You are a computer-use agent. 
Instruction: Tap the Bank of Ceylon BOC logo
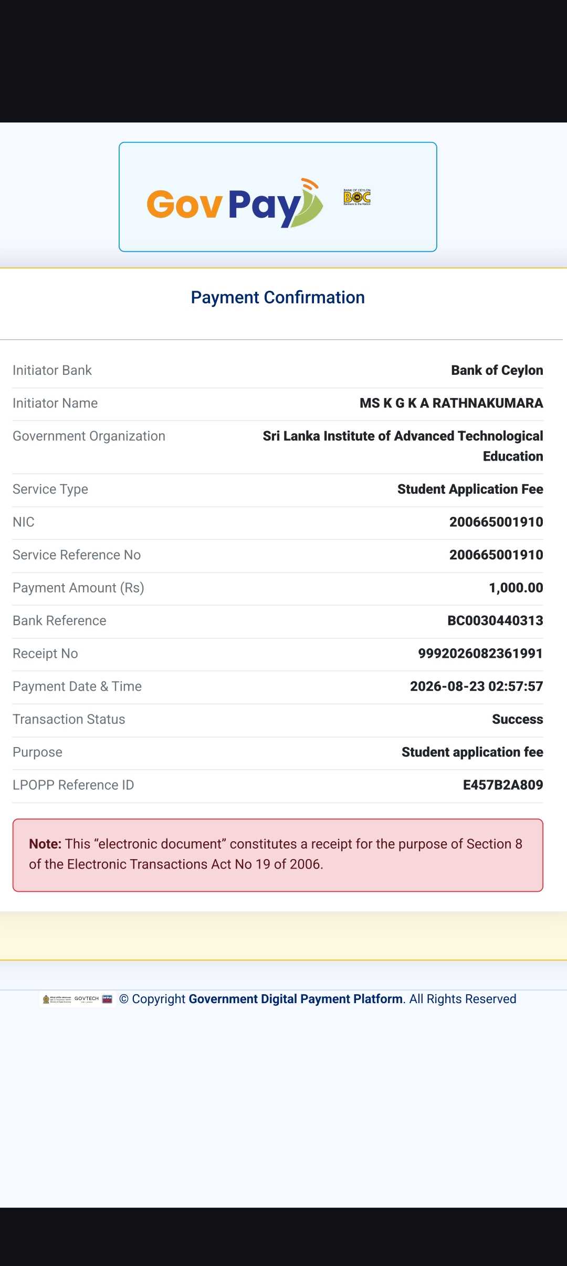(x=357, y=197)
